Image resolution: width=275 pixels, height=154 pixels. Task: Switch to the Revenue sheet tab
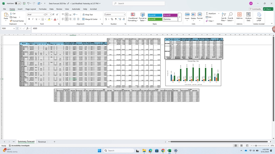pyautogui.click(x=42, y=142)
